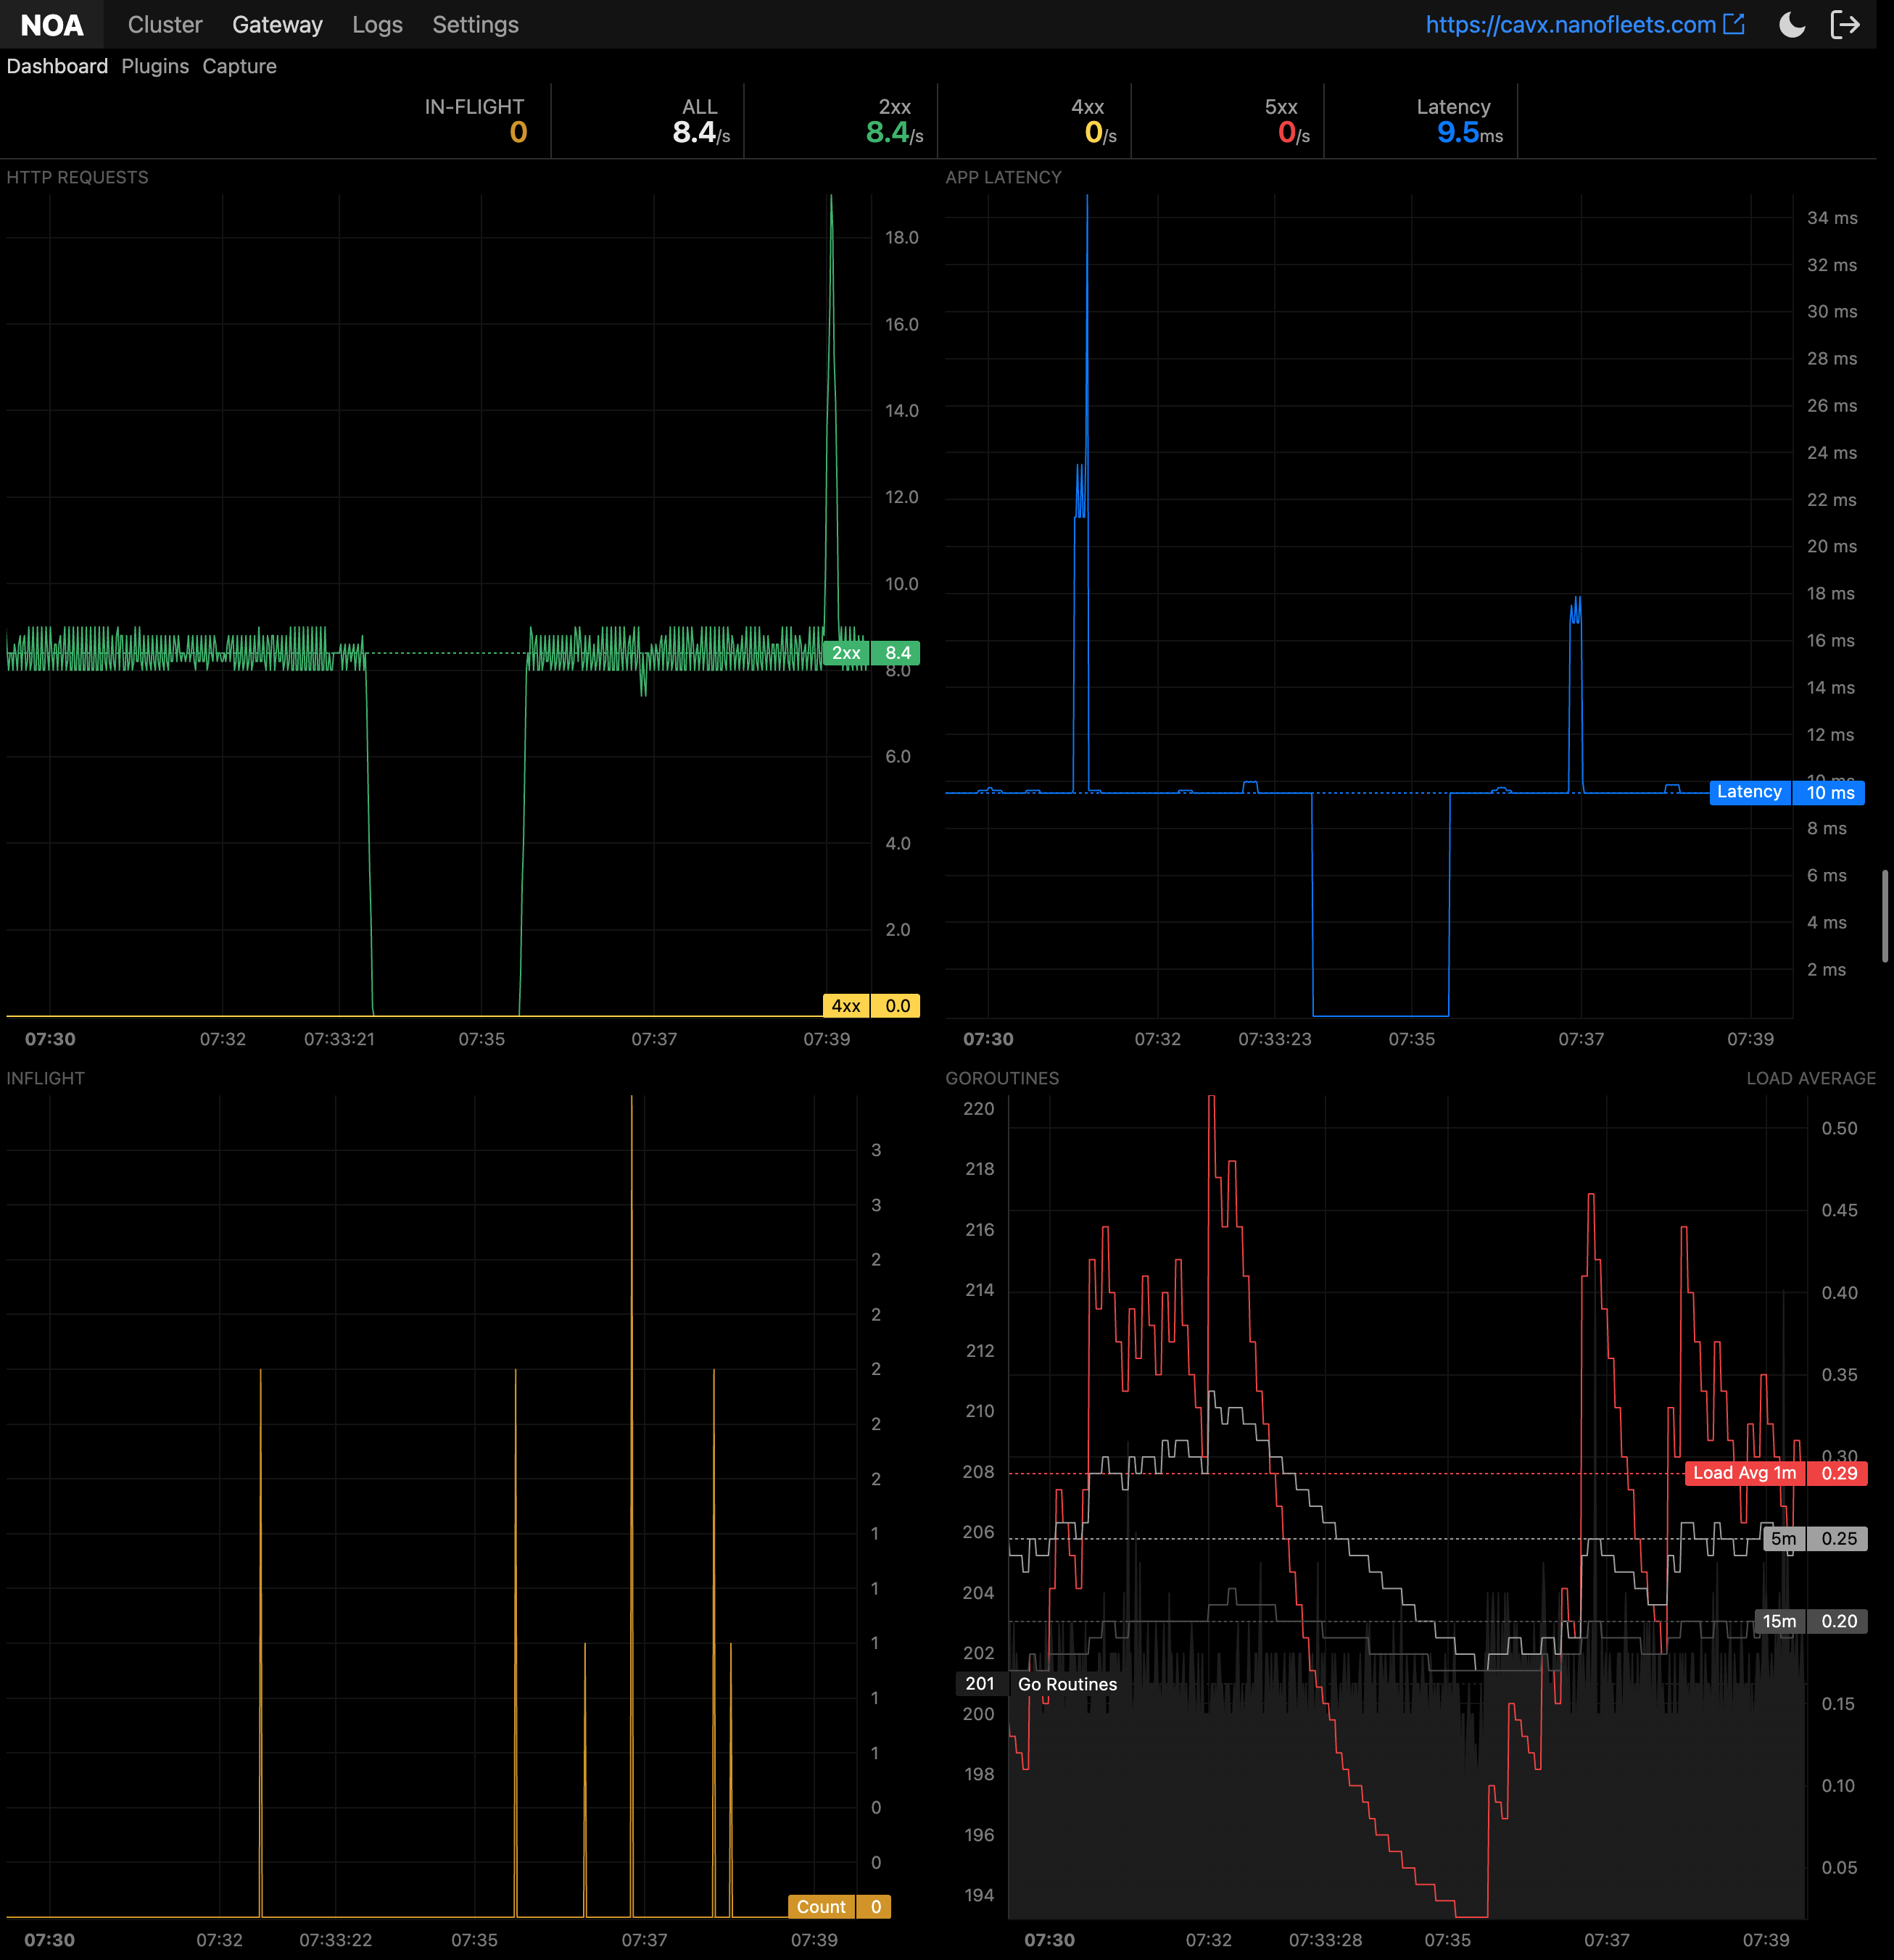Toggle the Load Avg 1m legend badge
The image size is (1894, 1960).
[x=1743, y=1473]
